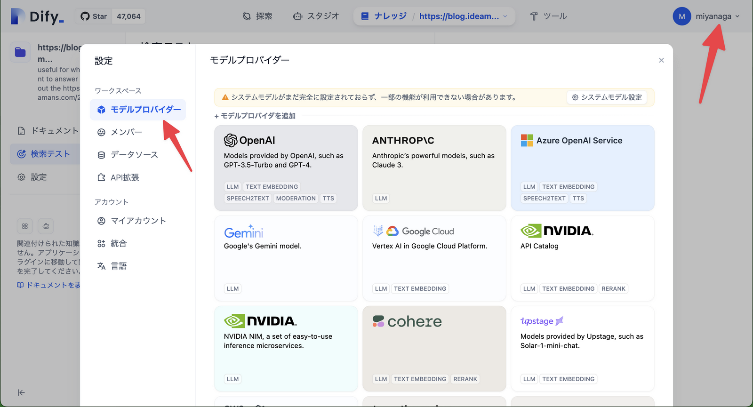
Task: Click the upstage logo
Action: point(542,321)
